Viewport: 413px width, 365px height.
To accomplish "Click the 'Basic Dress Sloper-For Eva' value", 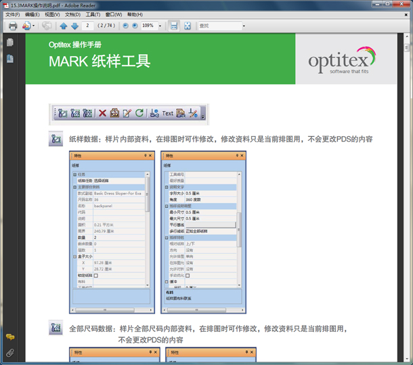I will [118, 194].
